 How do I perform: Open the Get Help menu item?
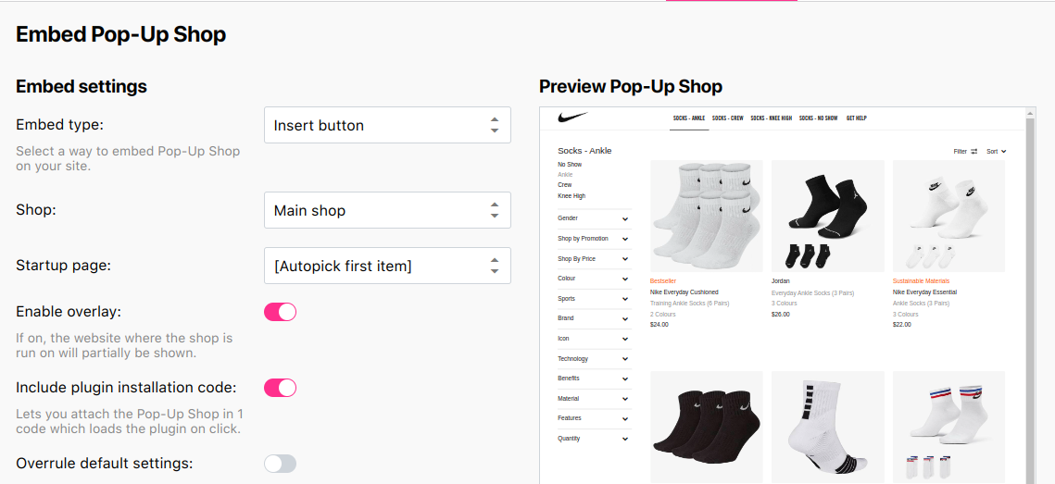click(857, 118)
